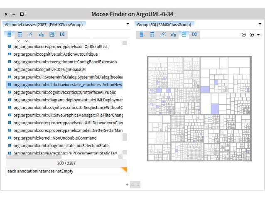This screenshot has width=265, height=199.
Task: Select the ActionAutoCritique class row
Action: pyautogui.click(x=64, y=54)
